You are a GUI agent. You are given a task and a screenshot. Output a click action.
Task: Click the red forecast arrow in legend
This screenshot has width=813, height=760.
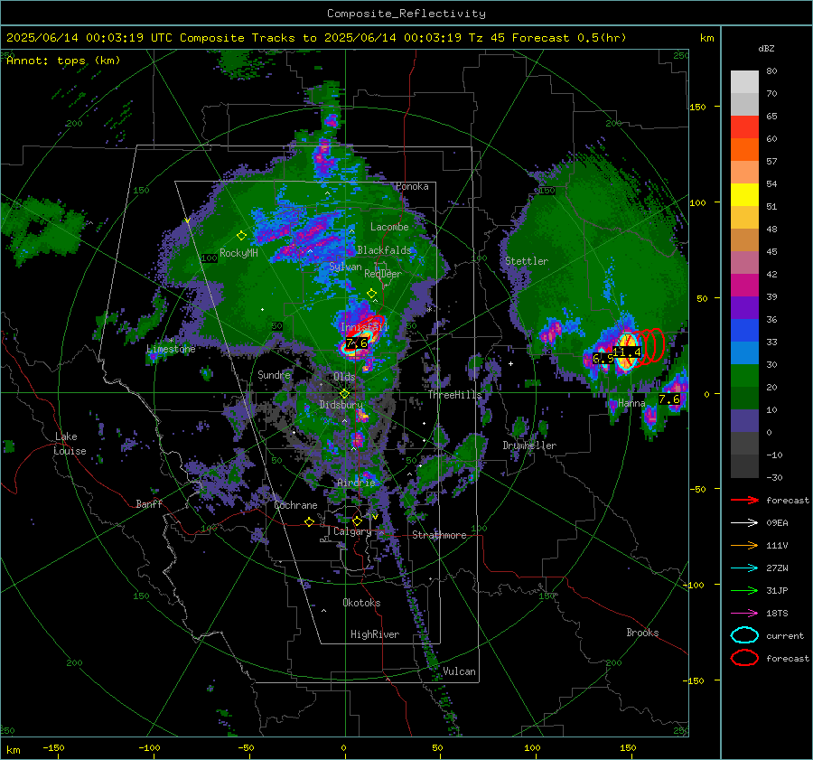pyautogui.click(x=744, y=500)
